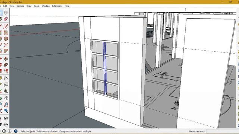Select the Make Component tool
Screen dimensions: 239x134
(x=6, y=12)
